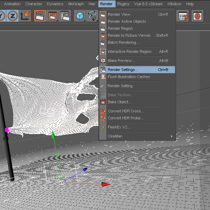
Task: Open the Help menu
Action: [x=190, y=4]
